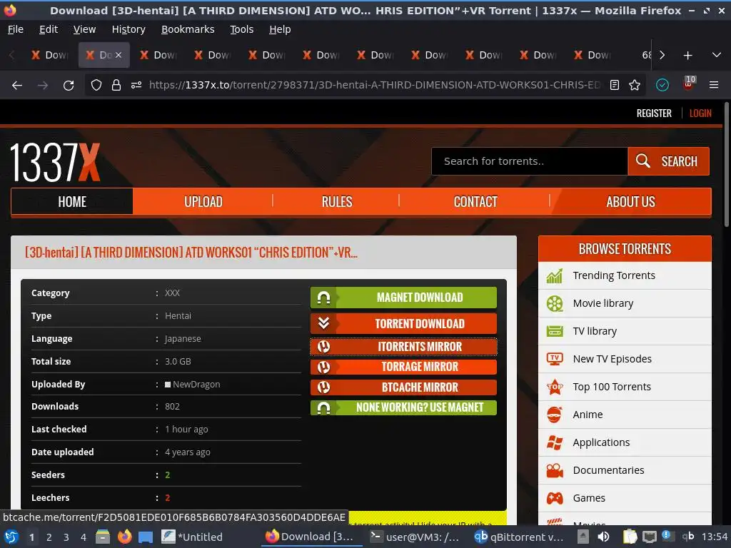The width and height of the screenshot is (731, 548).
Task: Open the View menu
Action: coord(84,29)
